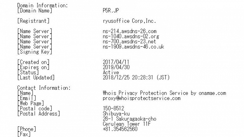The width and height of the screenshot is (244, 137).
Task: Click the Domain Information heading
Action: tap(42, 5)
